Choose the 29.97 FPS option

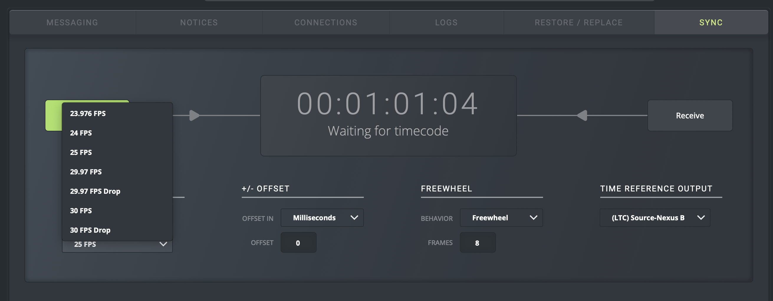click(86, 172)
